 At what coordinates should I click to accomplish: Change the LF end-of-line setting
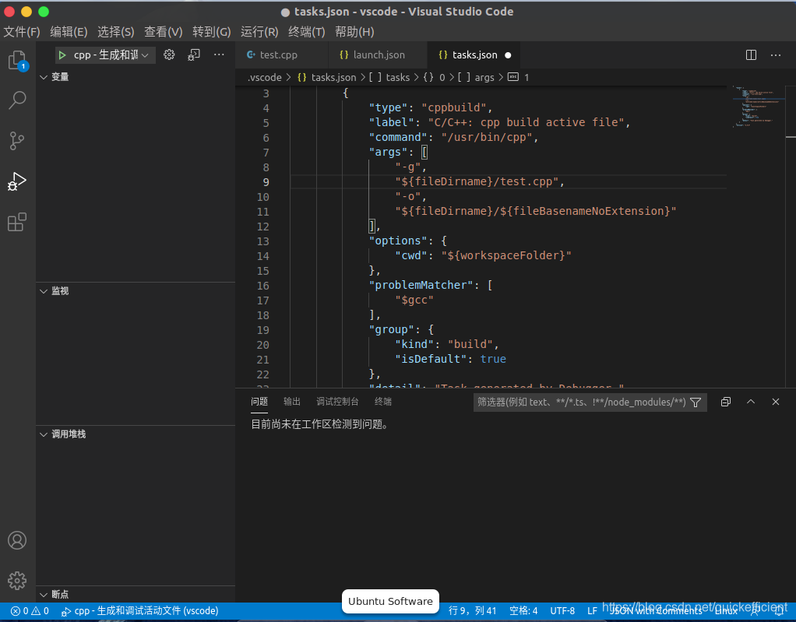pyautogui.click(x=592, y=611)
